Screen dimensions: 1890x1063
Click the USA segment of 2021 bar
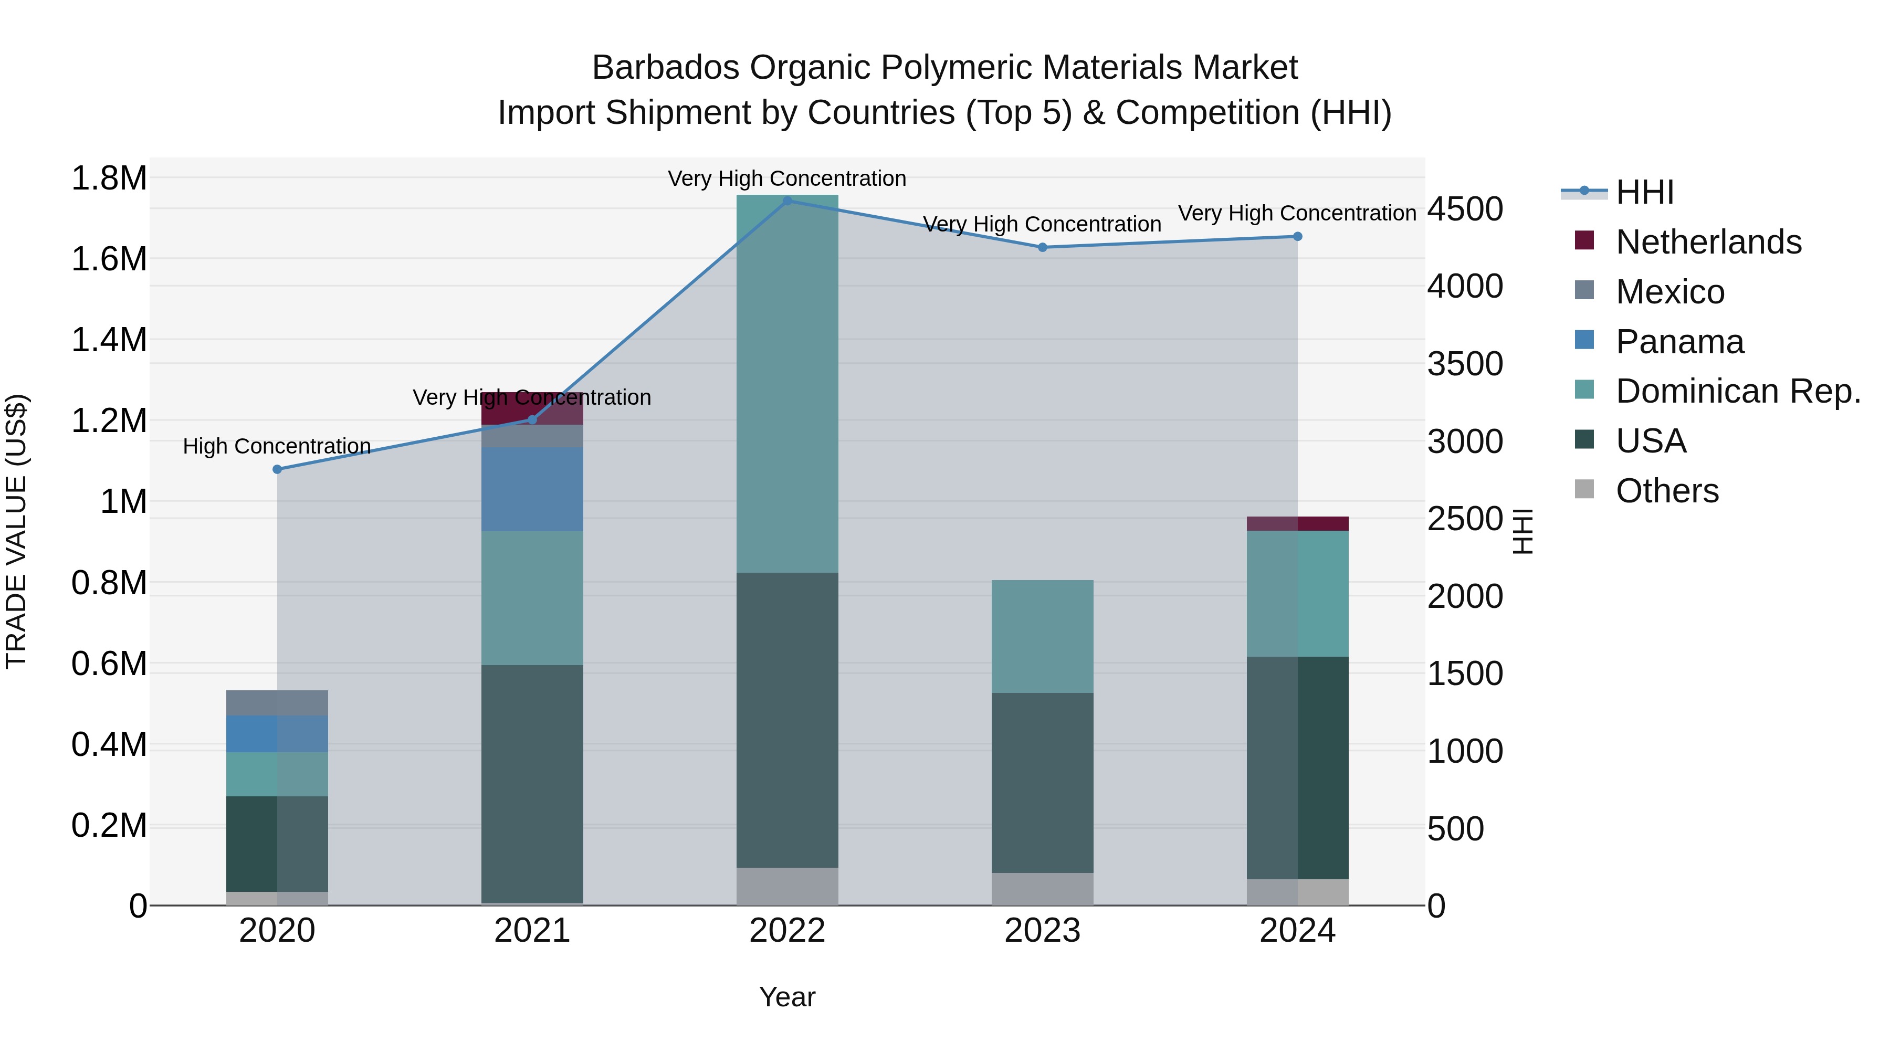point(533,784)
